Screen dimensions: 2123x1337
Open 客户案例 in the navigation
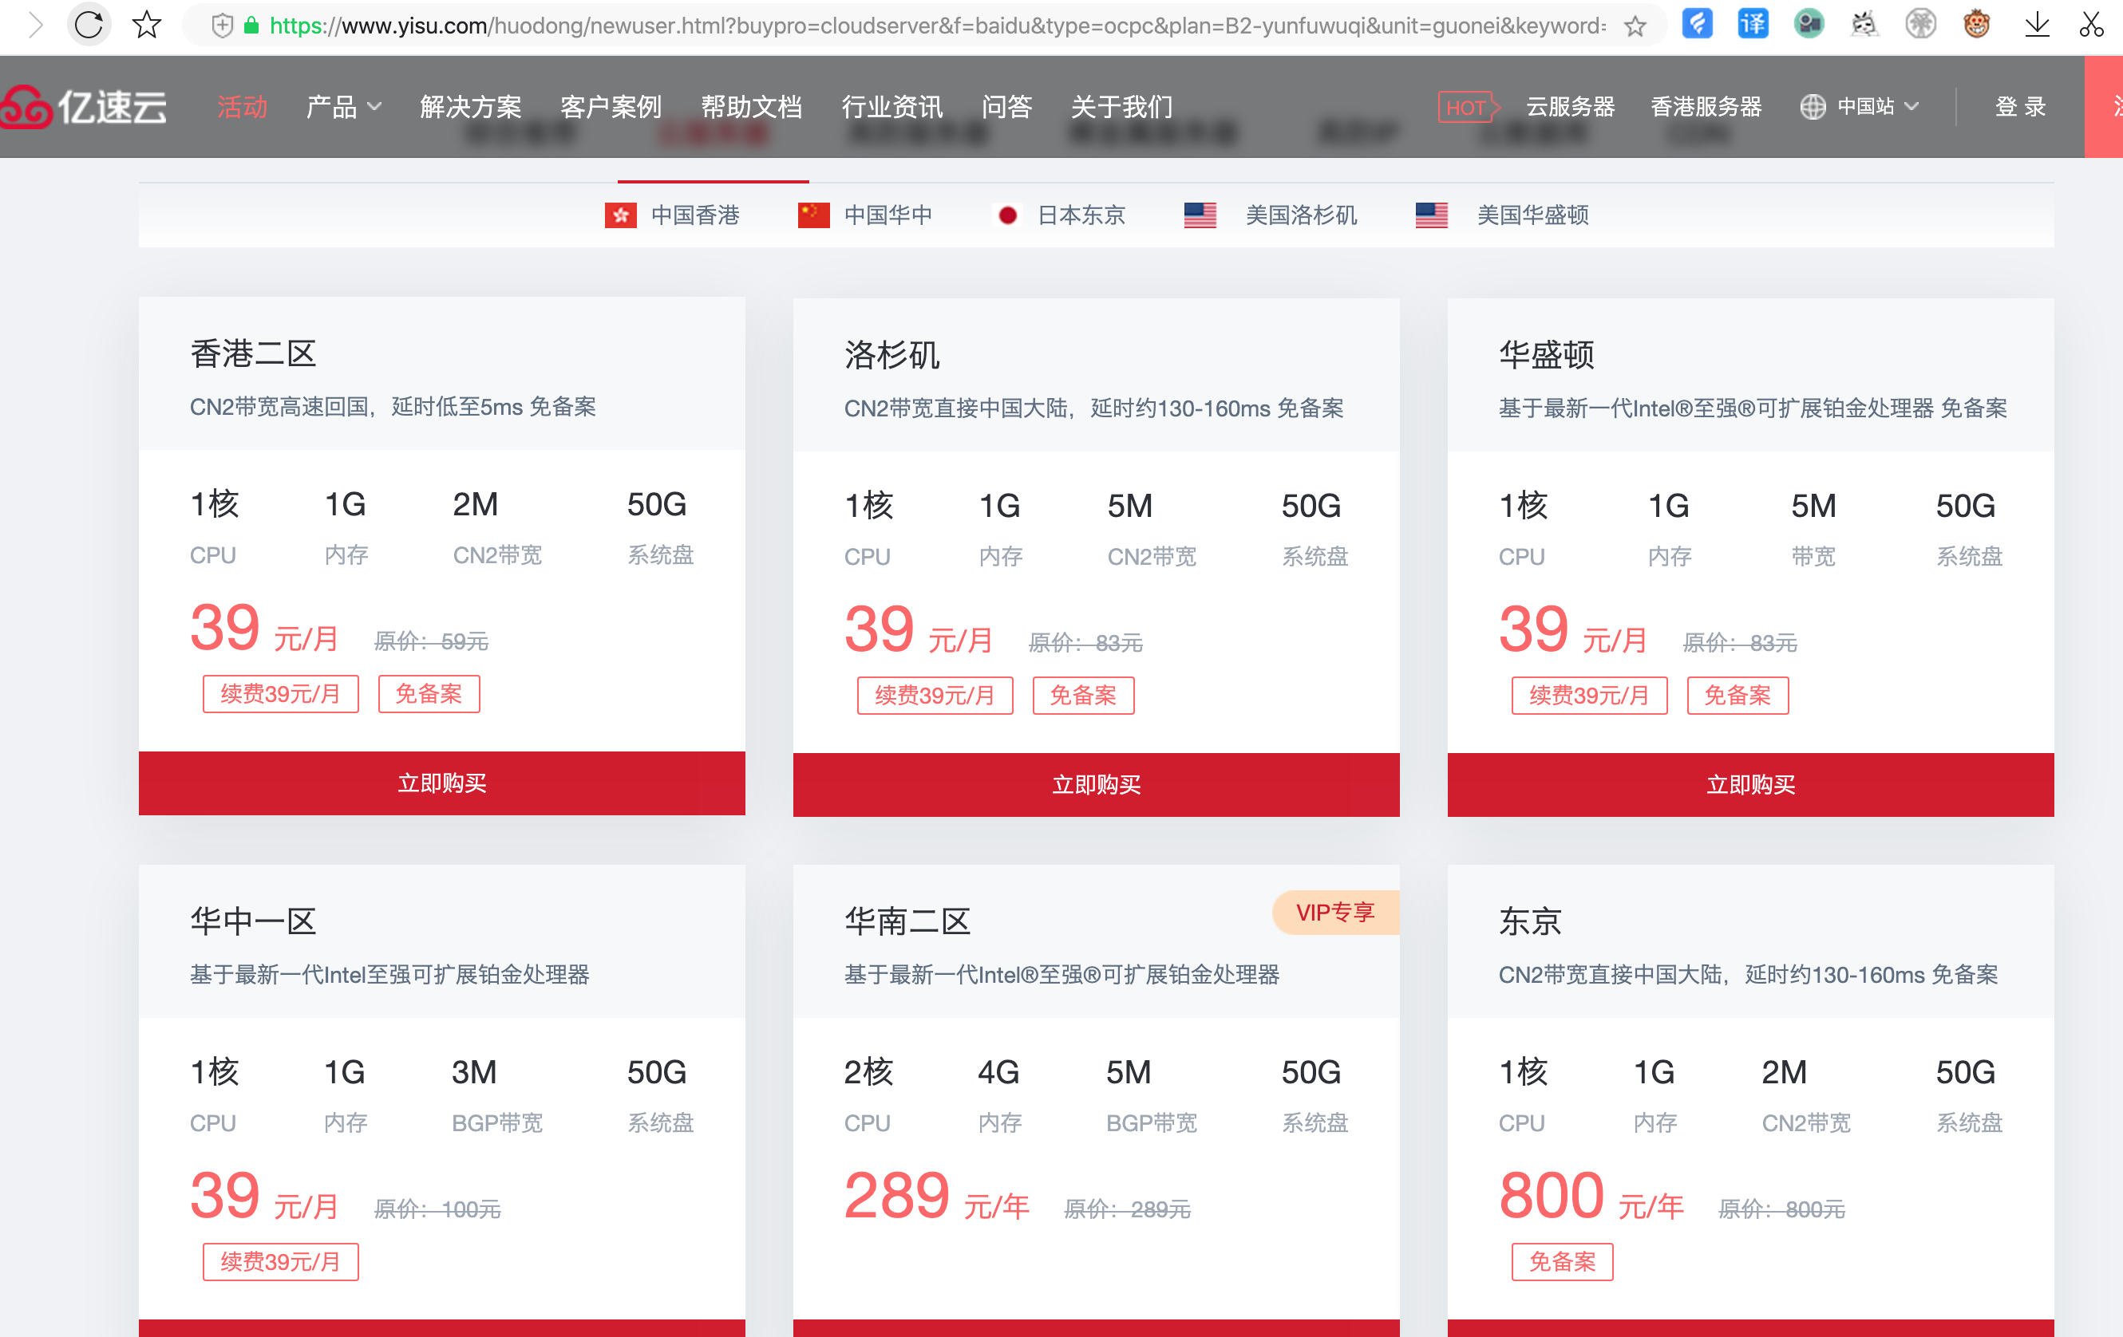(611, 107)
